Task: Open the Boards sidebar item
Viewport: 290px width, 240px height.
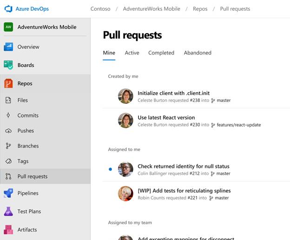Action: (45, 65)
